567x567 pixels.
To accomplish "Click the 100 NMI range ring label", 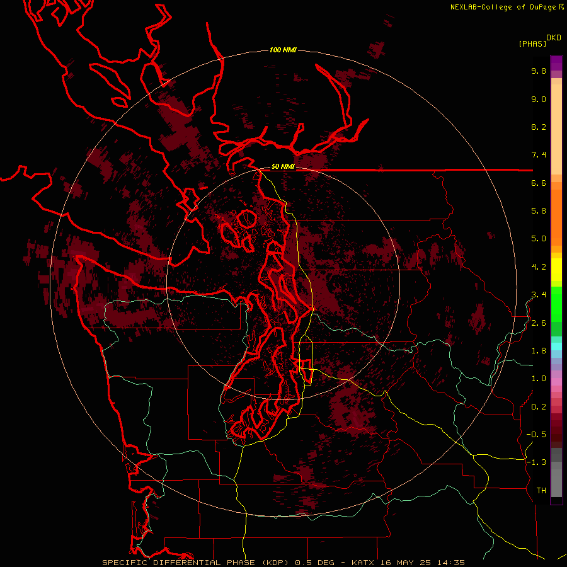I will [283, 50].
